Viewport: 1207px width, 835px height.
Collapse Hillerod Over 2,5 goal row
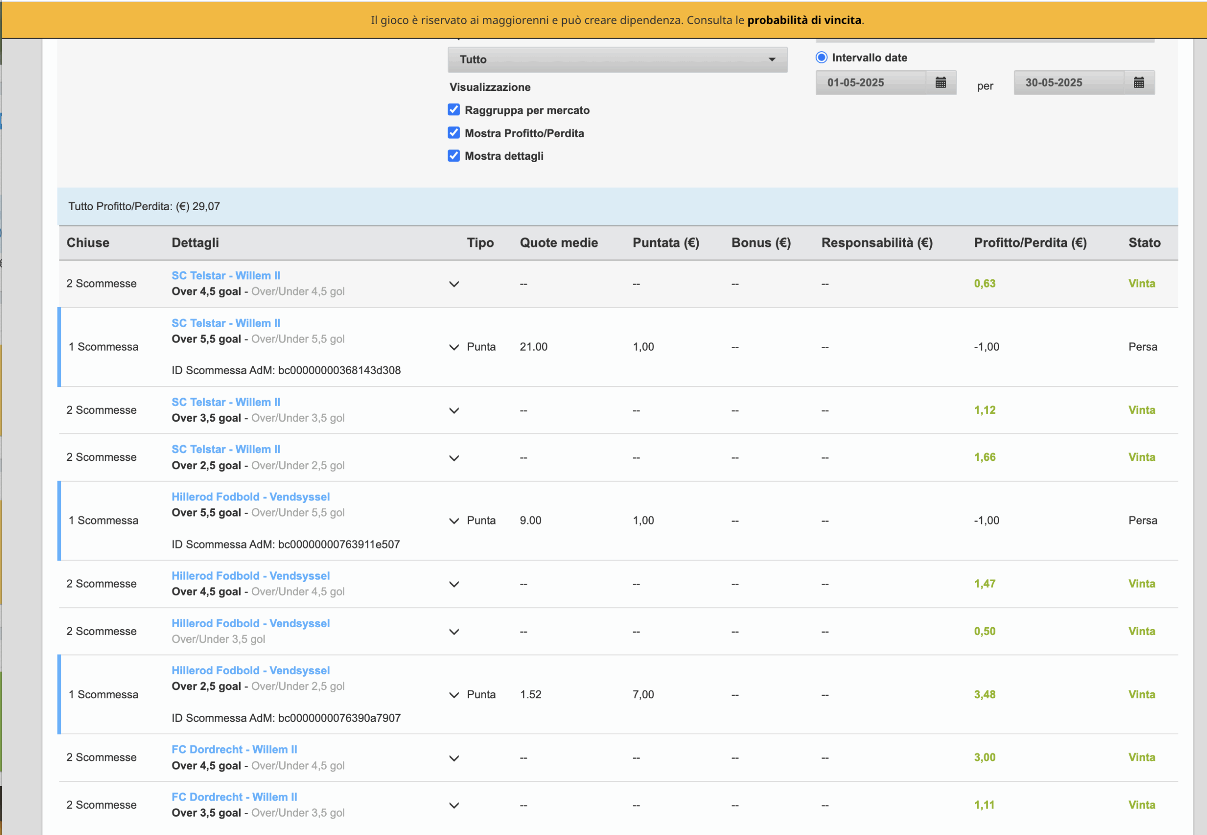[x=454, y=695]
